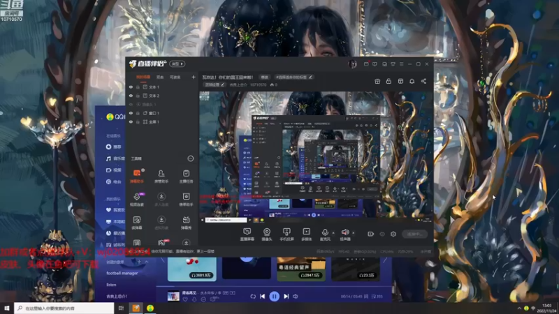Hide the 文本 1 layer
The width and height of the screenshot is (559, 314).
point(131,87)
